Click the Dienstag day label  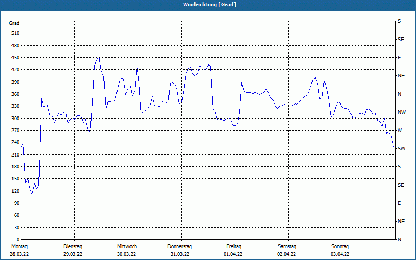[x=73, y=246]
